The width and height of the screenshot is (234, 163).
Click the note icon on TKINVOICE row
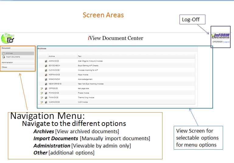(42, 98)
